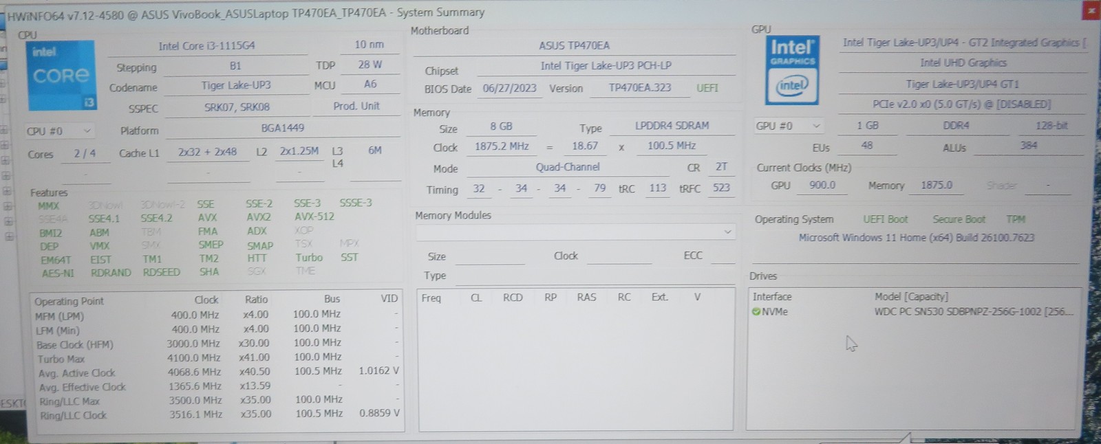
Task: Click the AVX-512 feature label
Action: [314, 217]
